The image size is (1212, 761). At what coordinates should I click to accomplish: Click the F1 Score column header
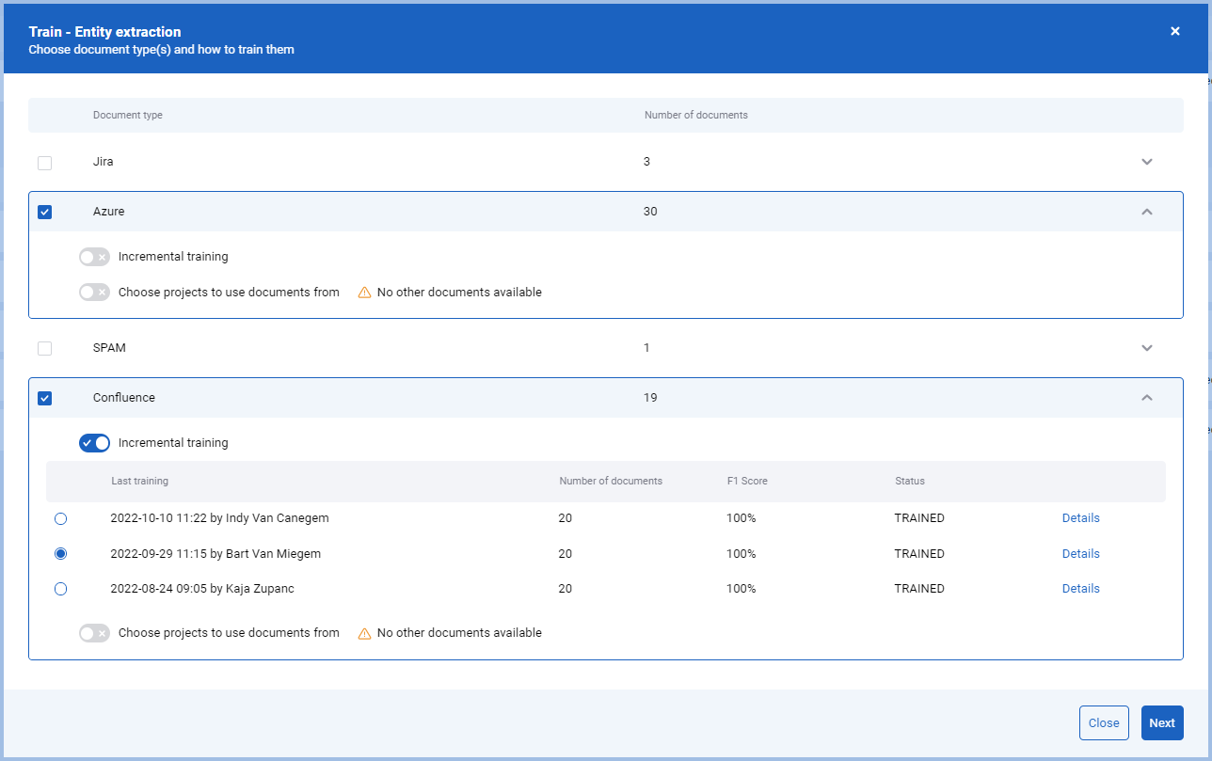(x=747, y=482)
